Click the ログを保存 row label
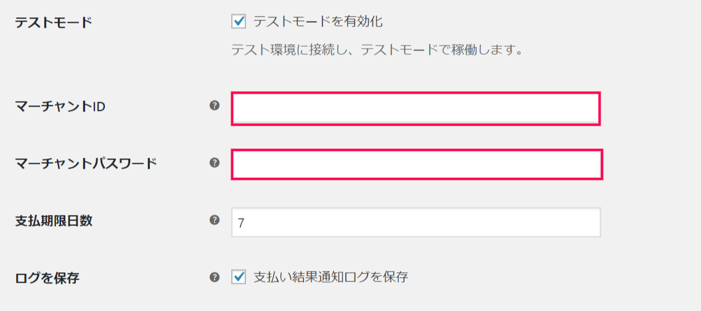This screenshot has height=311, width=701. click(47, 278)
